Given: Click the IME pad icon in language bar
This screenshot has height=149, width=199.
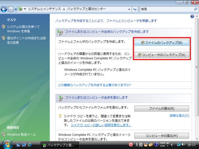Looking at the screenshot, I should [146, 145].
